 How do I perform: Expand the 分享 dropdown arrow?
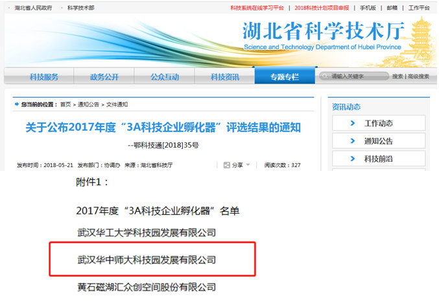pyautogui.click(x=248, y=165)
